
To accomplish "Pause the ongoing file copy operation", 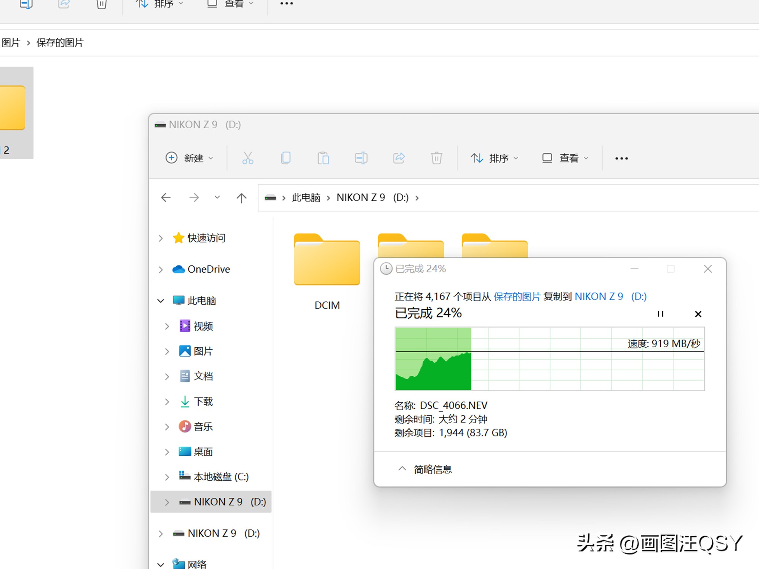I will [x=660, y=314].
